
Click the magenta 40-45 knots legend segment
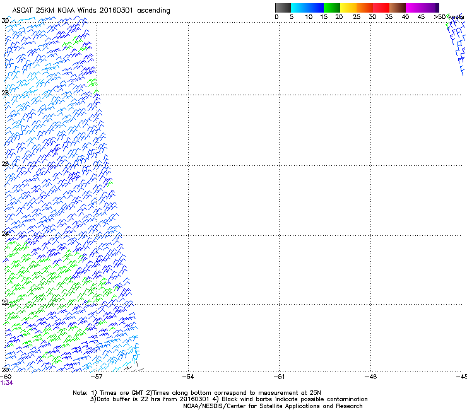[x=414, y=8]
